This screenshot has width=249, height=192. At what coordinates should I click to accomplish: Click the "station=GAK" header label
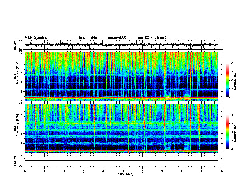[x=117, y=38]
